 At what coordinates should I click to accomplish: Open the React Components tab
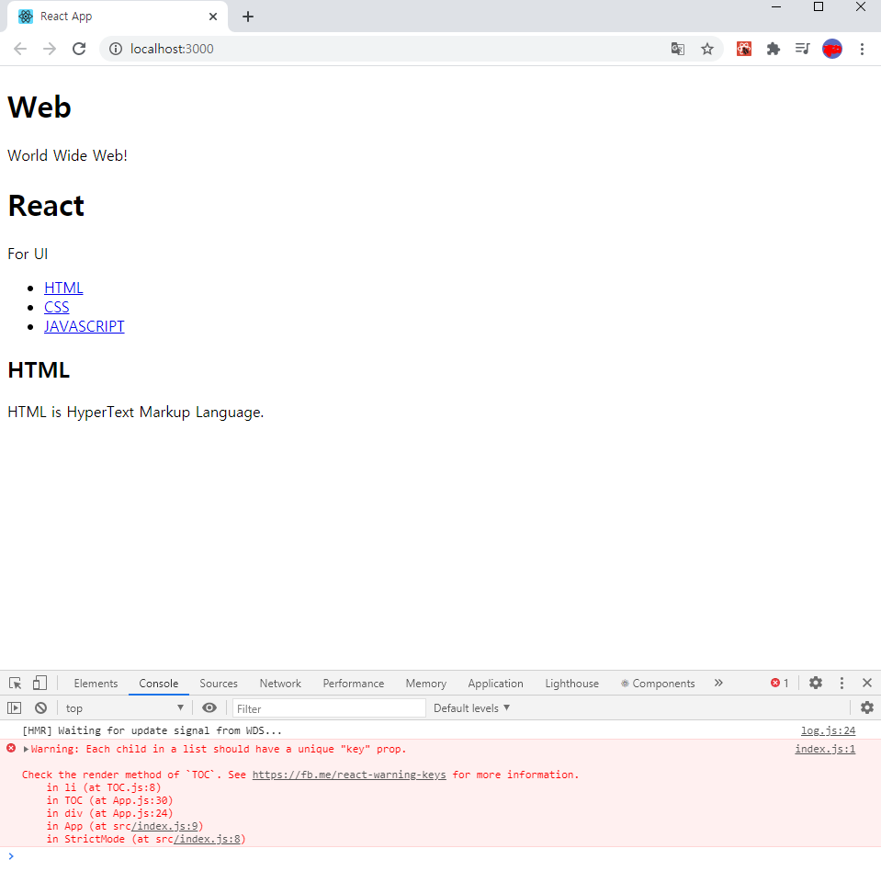(x=658, y=684)
